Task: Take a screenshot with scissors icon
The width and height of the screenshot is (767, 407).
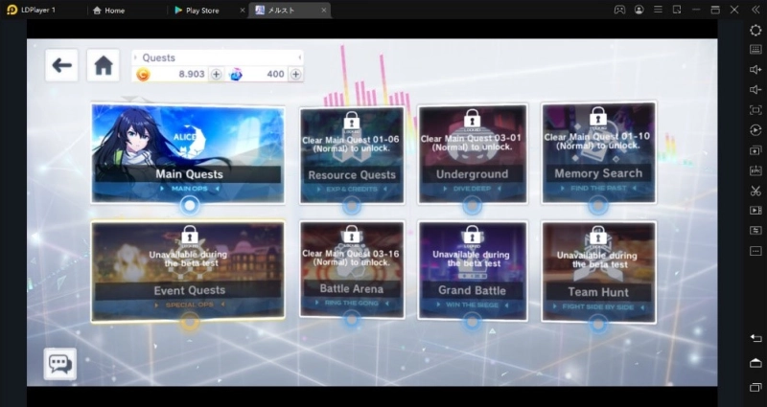Action: [755, 191]
